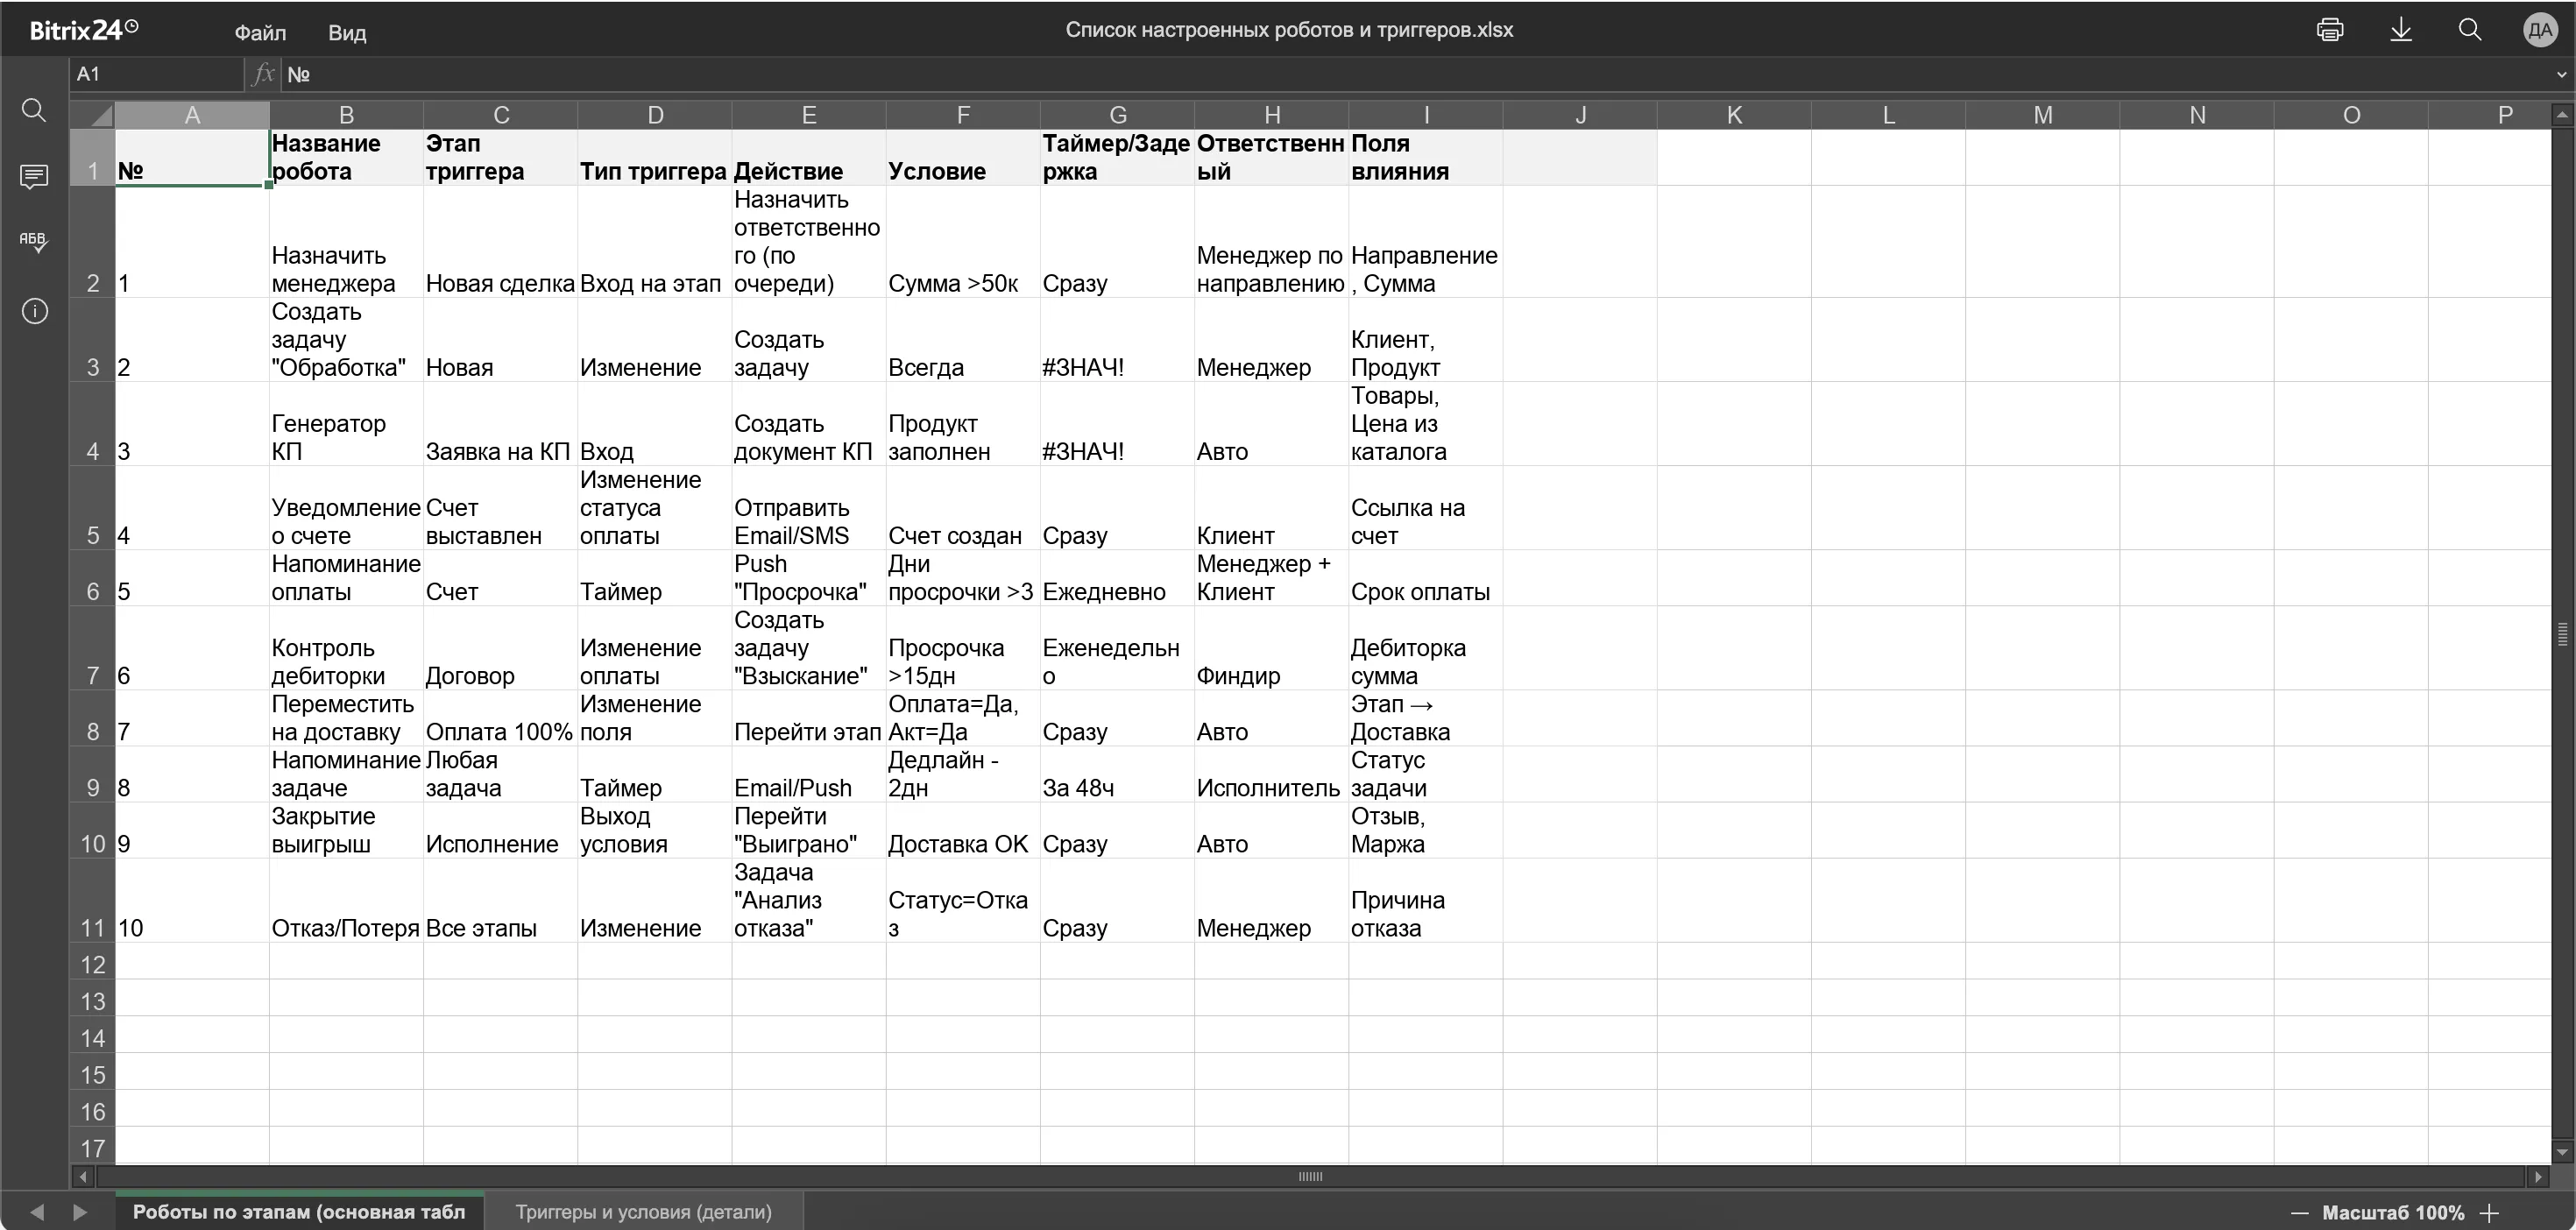Viewport: 2576px width, 1230px height.
Task: Select cell Закрытие выигрыш
Action: click(x=346, y=830)
